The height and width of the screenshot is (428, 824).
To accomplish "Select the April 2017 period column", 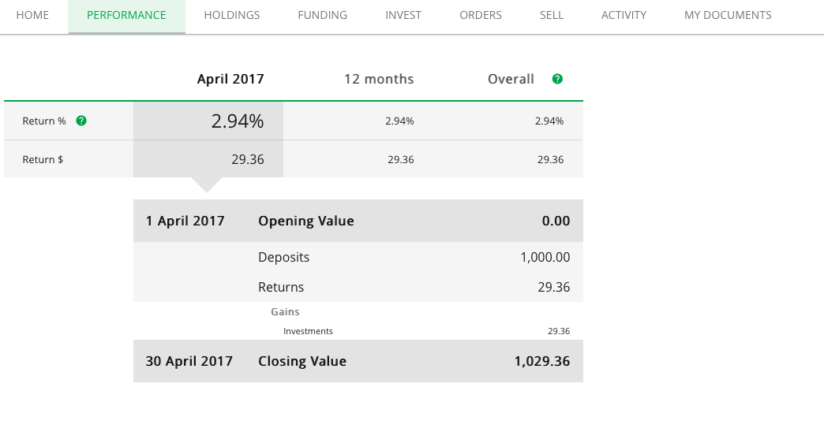I will click(x=230, y=79).
